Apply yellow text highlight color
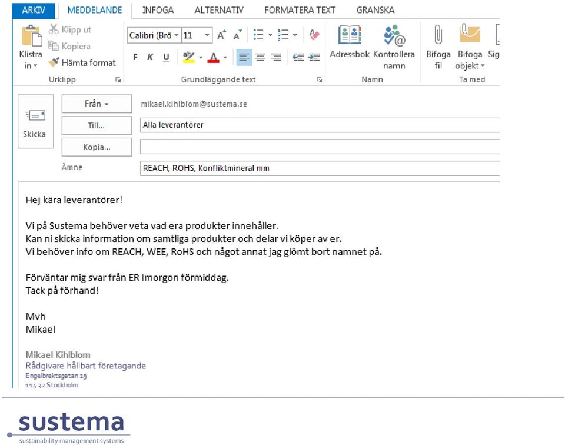565x445 pixels. coord(188,57)
